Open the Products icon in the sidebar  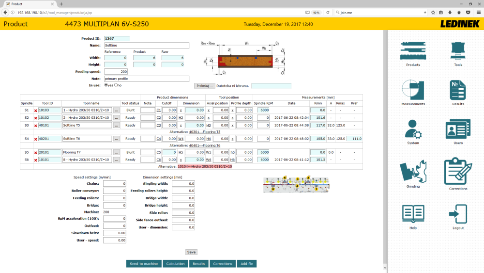pyautogui.click(x=413, y=51)
